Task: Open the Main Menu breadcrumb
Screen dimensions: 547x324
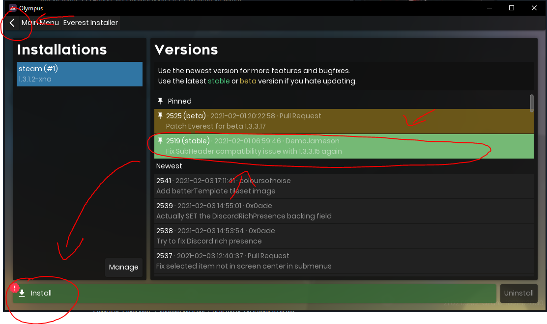Action: pos(40,23)
